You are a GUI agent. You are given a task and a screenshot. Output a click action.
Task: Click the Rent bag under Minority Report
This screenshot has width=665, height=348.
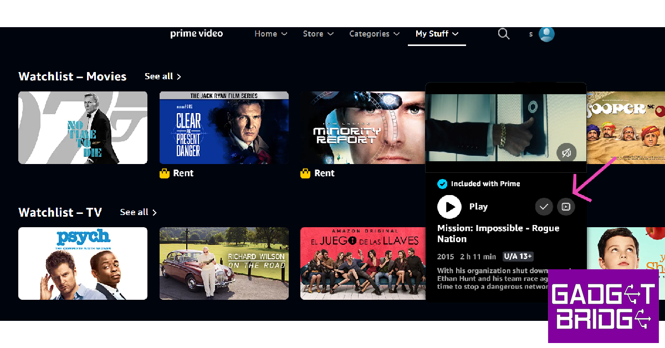point(305,173)
